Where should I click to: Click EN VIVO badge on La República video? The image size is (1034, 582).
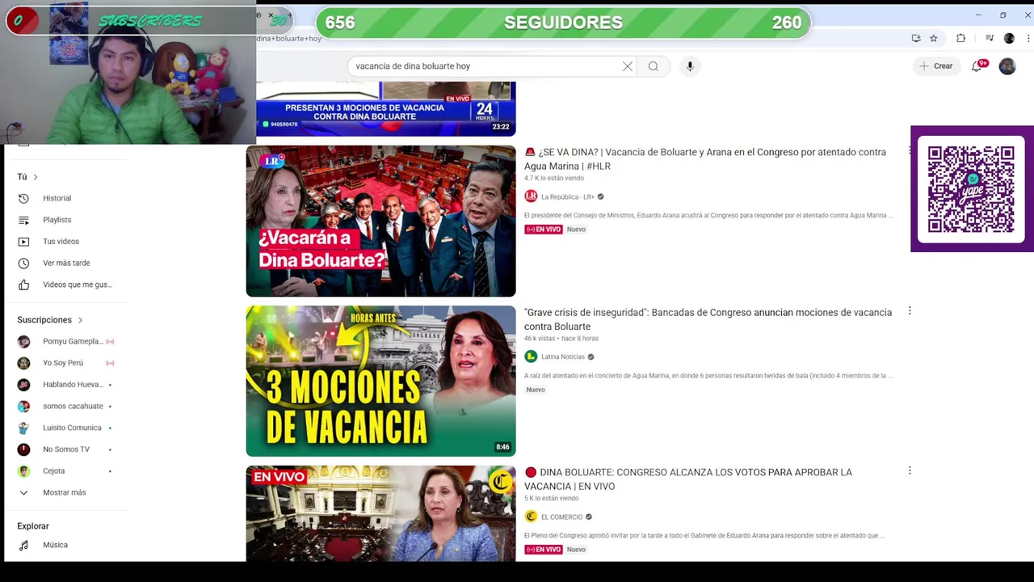543,230
